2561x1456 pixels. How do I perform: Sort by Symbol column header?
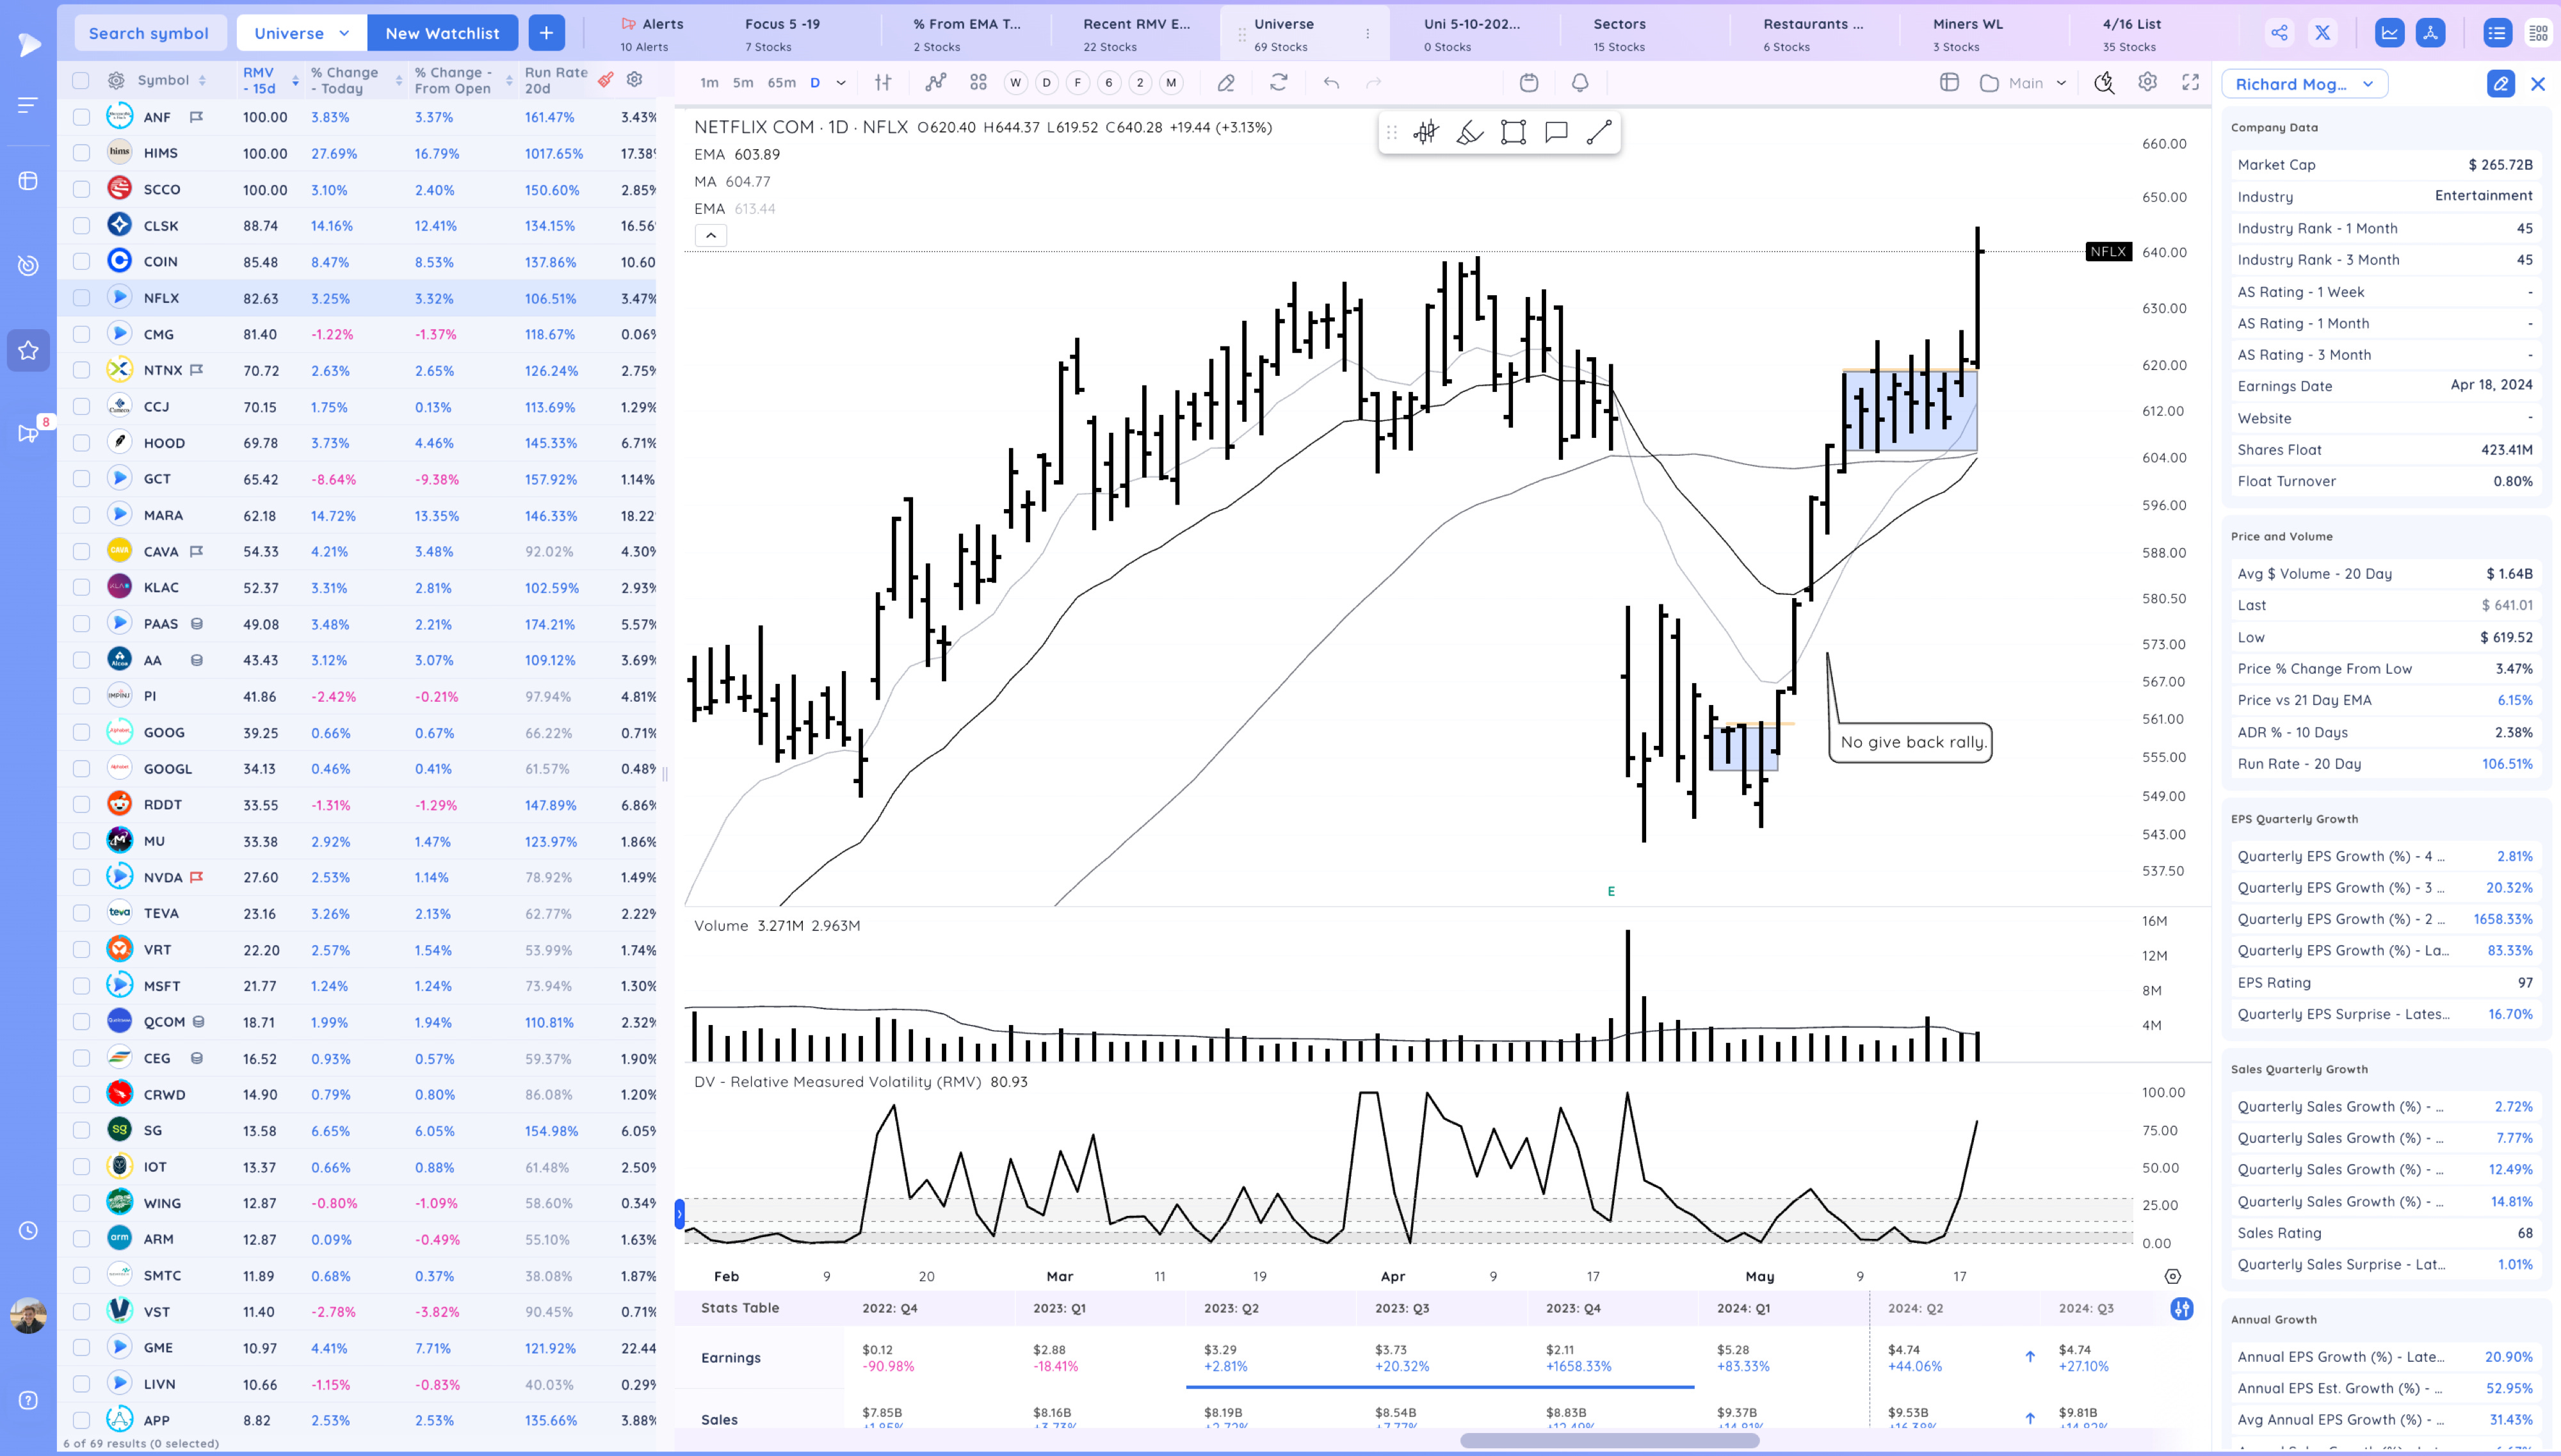172,80
